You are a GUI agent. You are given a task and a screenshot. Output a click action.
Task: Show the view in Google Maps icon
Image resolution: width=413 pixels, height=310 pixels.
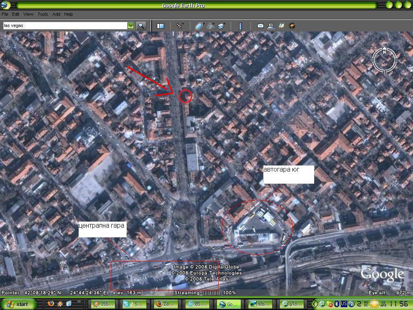[x=282, y=25]
